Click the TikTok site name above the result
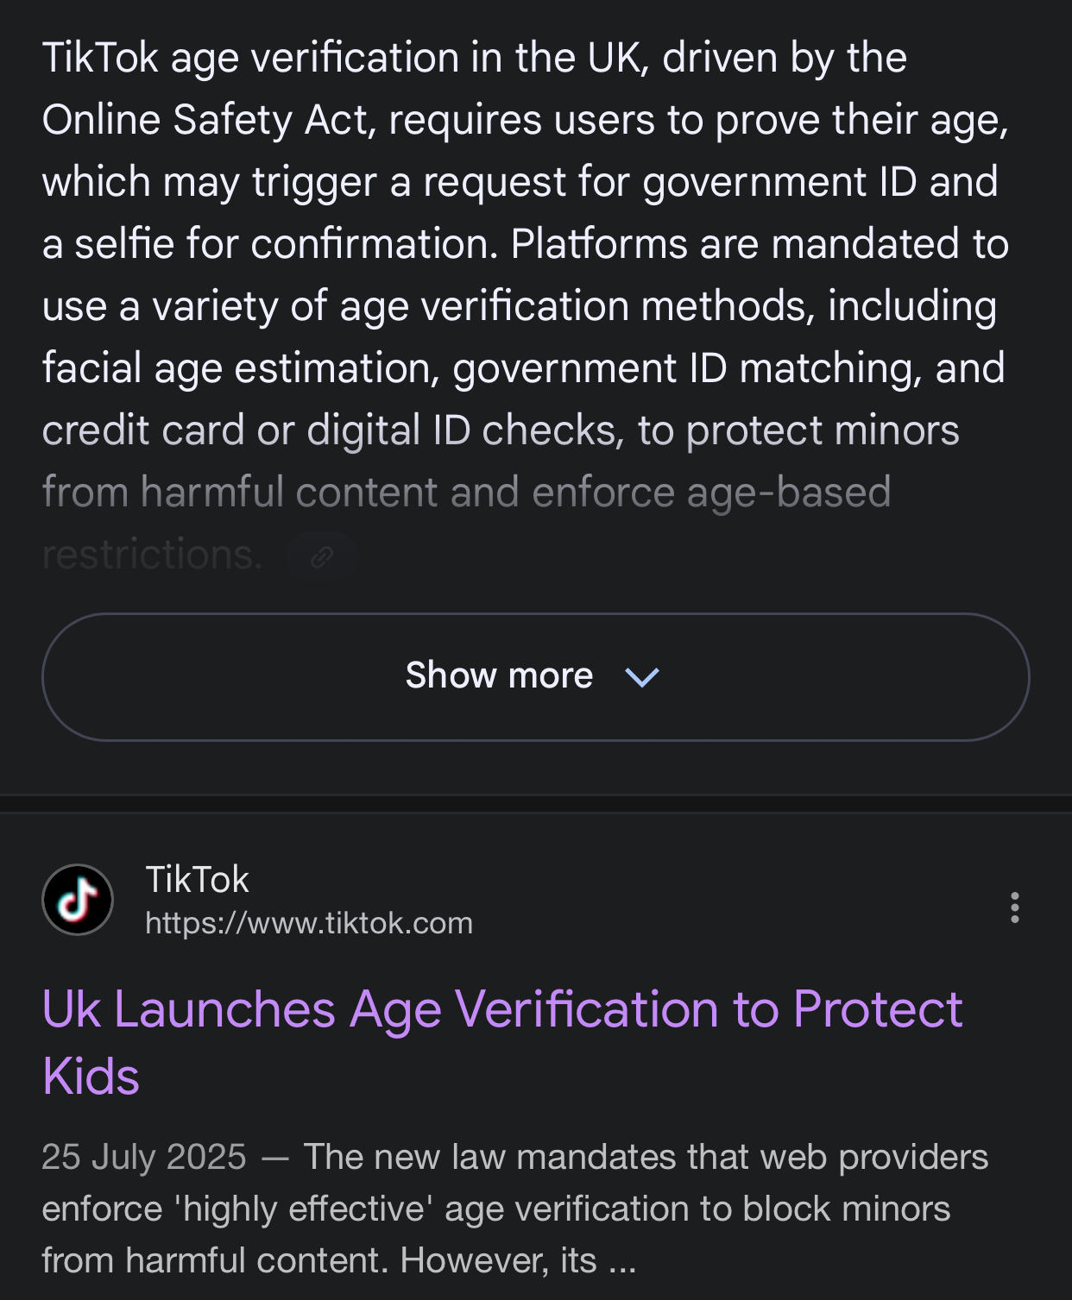Image resolution: width=1072 pixels, height=1300 pixels. [x=197, y=880]
